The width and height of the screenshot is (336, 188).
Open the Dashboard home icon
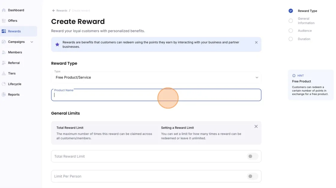(x=4, y=10)
